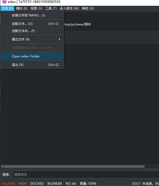Toggle the DOCKED mode status button
The image size is (159, 186).
[x=37, y=184]
